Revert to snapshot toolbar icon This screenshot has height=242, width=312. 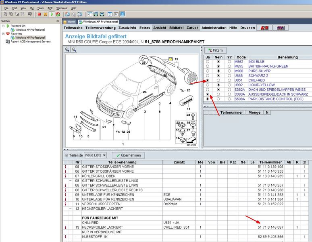click(x=74, y=14)
